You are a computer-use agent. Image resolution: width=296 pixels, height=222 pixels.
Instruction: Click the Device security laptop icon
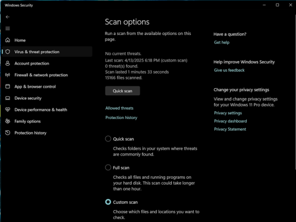point(8,98)
